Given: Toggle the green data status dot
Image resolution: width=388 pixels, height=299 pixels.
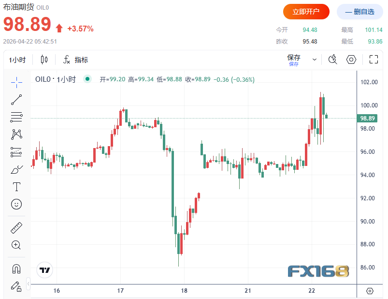Looking at the screenshot, I should 87,79.
